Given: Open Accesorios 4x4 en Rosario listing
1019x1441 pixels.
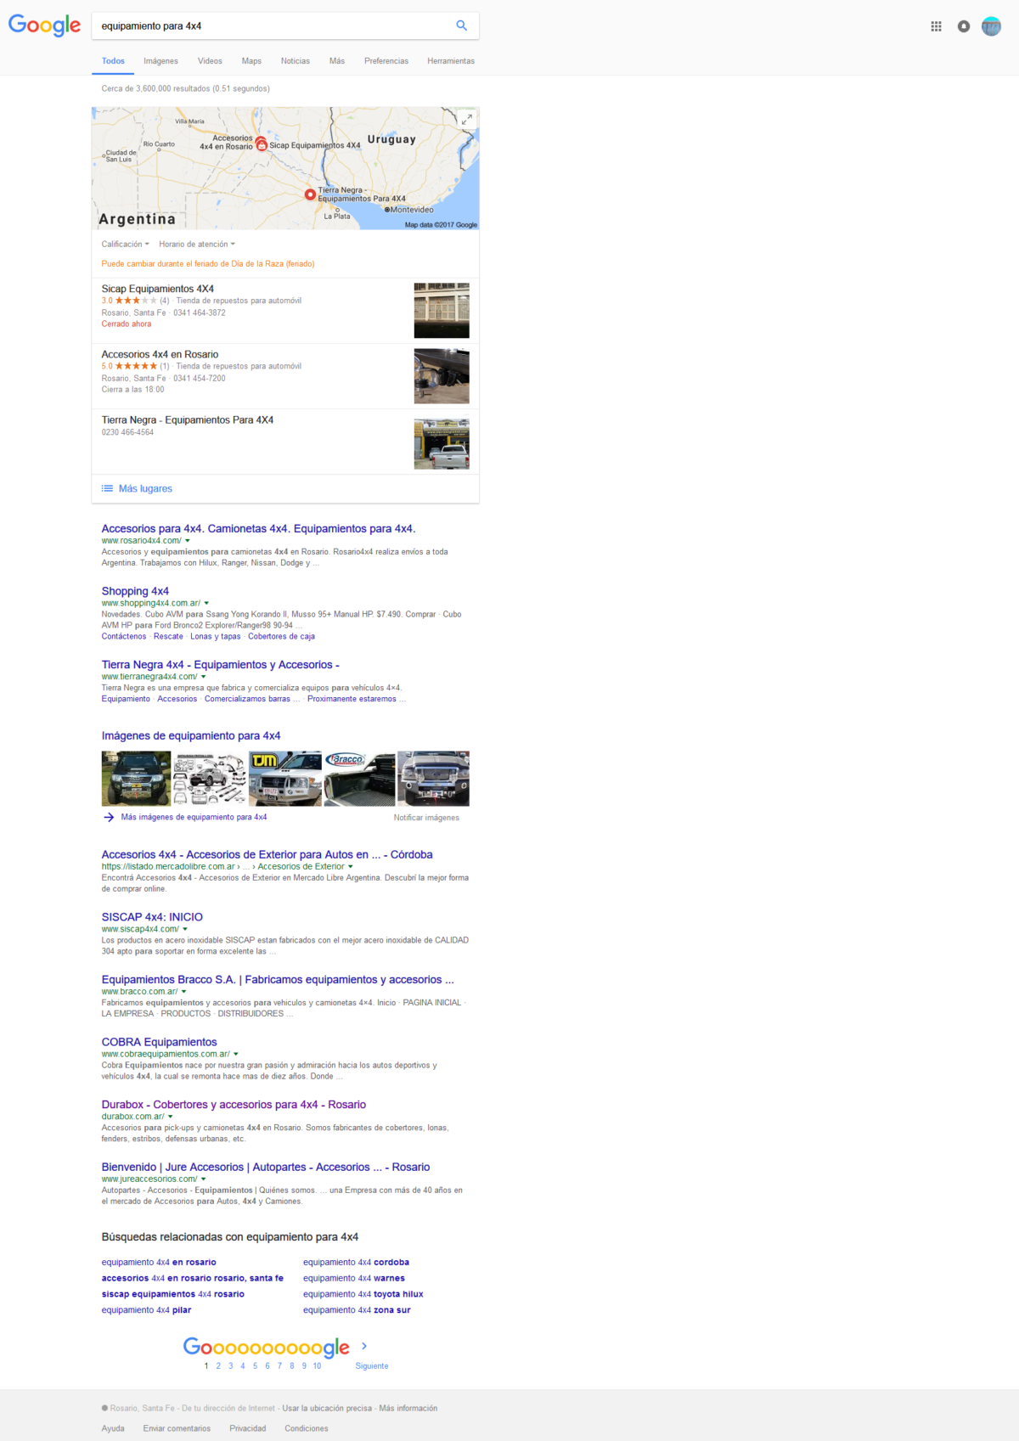Looking at the screenshot, I should tap(160, 354).
